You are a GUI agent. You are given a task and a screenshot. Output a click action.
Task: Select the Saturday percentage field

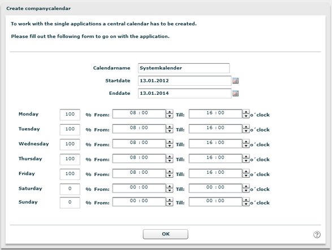[70, 189]
